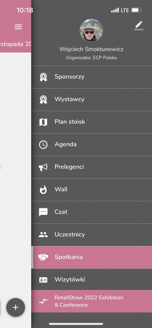Click the Czat speech bubble icon
This screenshot has height=328, width=152.
coord(43,212)
